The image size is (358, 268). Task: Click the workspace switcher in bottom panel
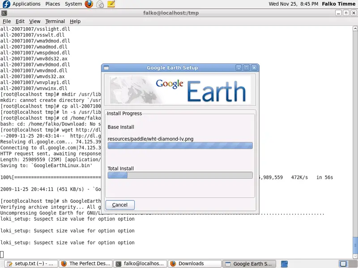click(347, 264)
